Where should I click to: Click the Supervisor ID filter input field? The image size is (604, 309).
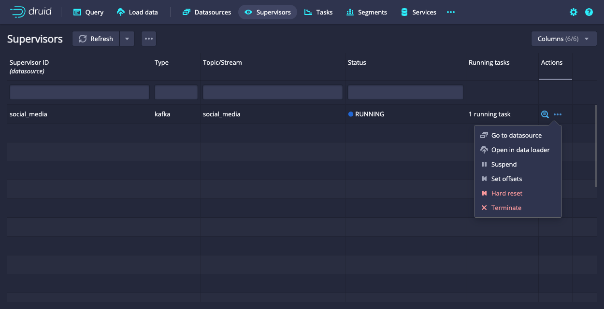[80, 92]
